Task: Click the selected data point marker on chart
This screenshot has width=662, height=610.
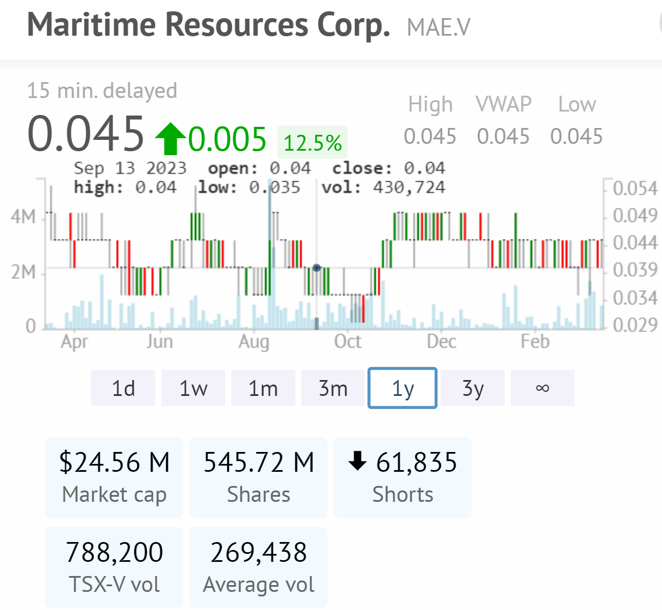Action: [x=317, y=268]
